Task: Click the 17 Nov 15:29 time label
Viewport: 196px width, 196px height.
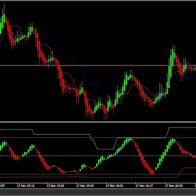Action: (55, 186)
